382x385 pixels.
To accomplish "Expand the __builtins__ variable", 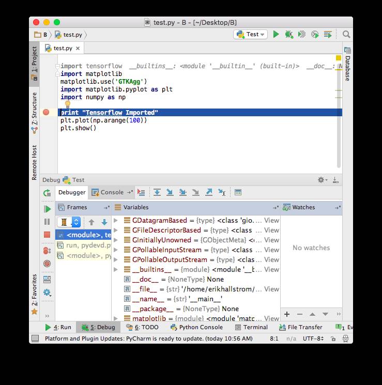I will point(116,270).
